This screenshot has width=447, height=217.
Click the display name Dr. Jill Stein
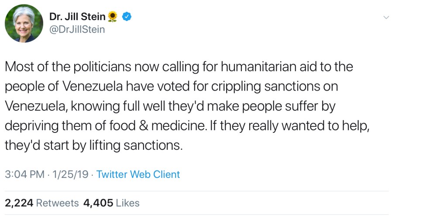click(x=77, y=17)
